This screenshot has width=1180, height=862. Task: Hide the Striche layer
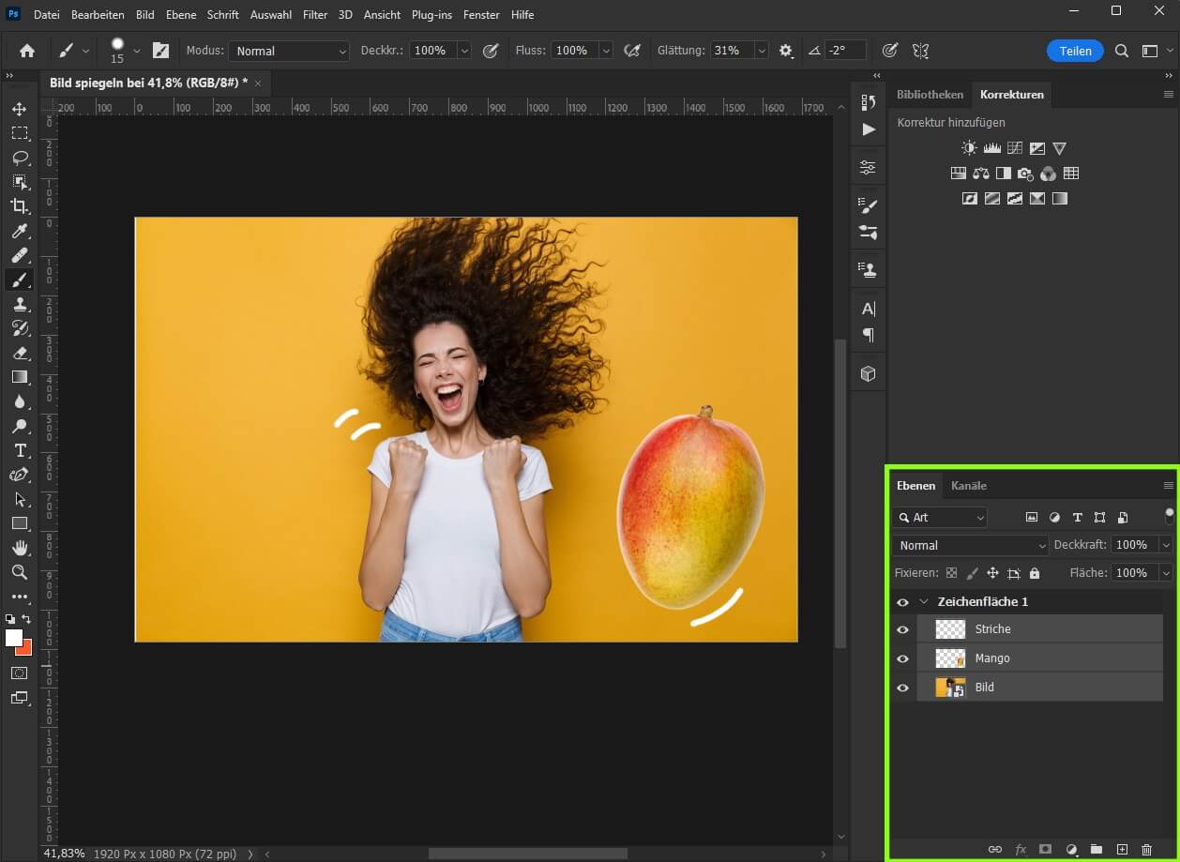pos(901,629)
